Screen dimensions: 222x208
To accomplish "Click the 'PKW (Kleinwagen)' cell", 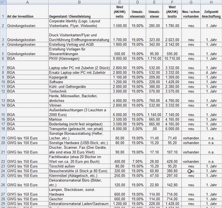I will (79, 58).
